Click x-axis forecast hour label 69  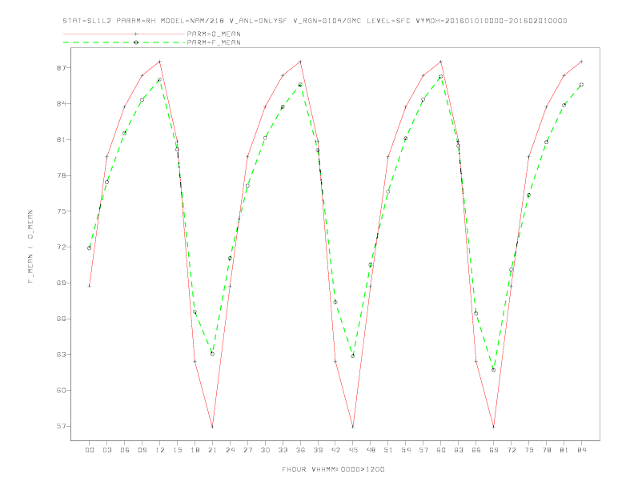494,450
